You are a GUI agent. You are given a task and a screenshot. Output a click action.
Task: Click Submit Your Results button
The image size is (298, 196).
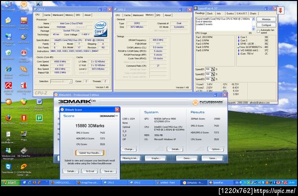click(90, 153)
